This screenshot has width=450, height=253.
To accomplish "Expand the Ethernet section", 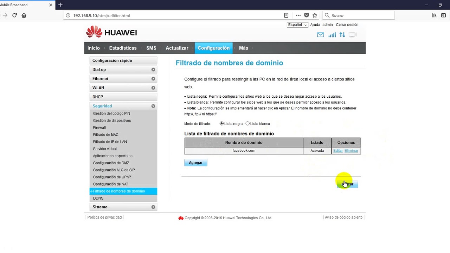I will click(123, 79).
